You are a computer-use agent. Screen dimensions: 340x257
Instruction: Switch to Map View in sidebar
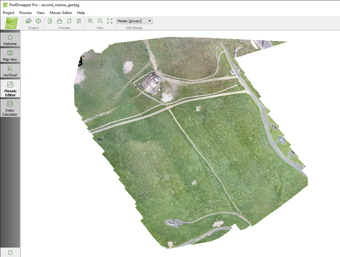tap(10, 55)
